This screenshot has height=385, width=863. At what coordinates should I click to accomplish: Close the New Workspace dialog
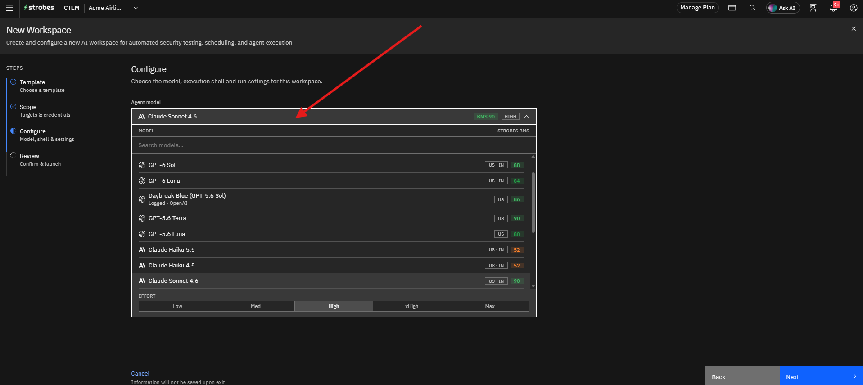click(x=854, y=29)
